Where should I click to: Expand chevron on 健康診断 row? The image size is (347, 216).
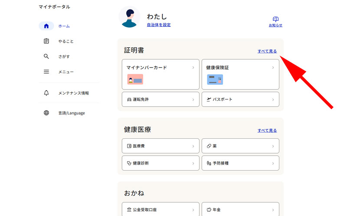[x=193, y=163]
